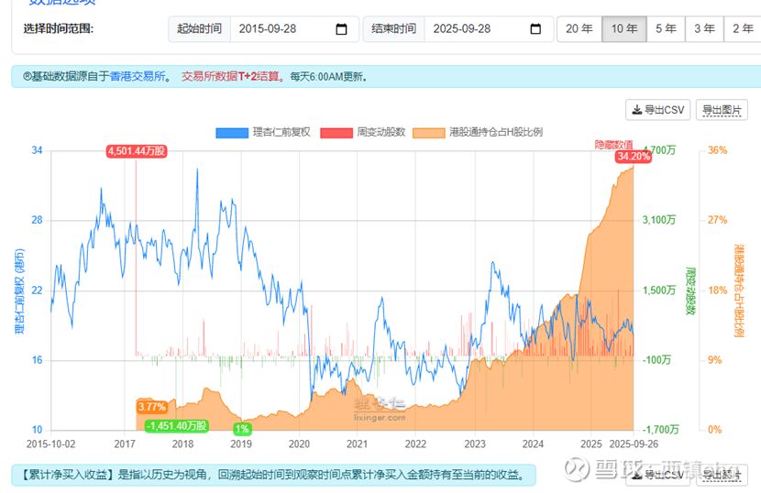
Task: Toggle the red 周变动股数 legend swatch
Action: click(336, 133)
